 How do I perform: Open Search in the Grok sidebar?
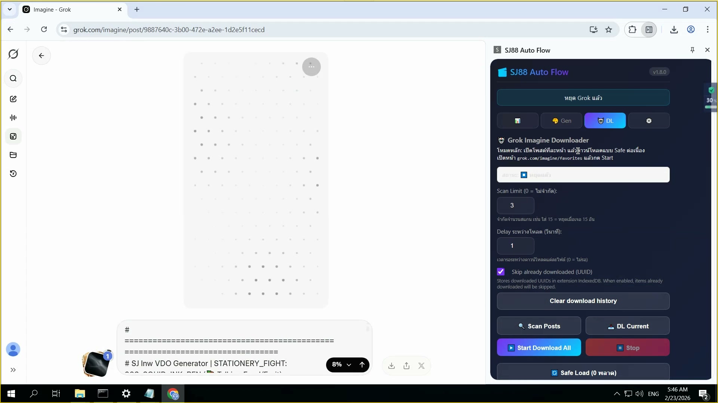click(13, 78)
